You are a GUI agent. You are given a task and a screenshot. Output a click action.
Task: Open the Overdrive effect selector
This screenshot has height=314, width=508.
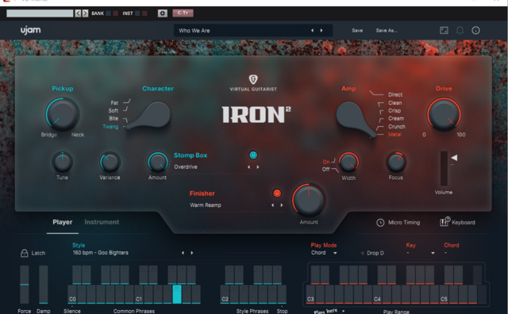186,167
